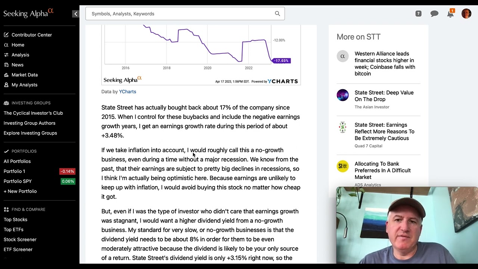Image resolution: width=478 pixels, height=269 pixels.
Task: Click the YCharts chart thumbnail
Action: point(201,55)
